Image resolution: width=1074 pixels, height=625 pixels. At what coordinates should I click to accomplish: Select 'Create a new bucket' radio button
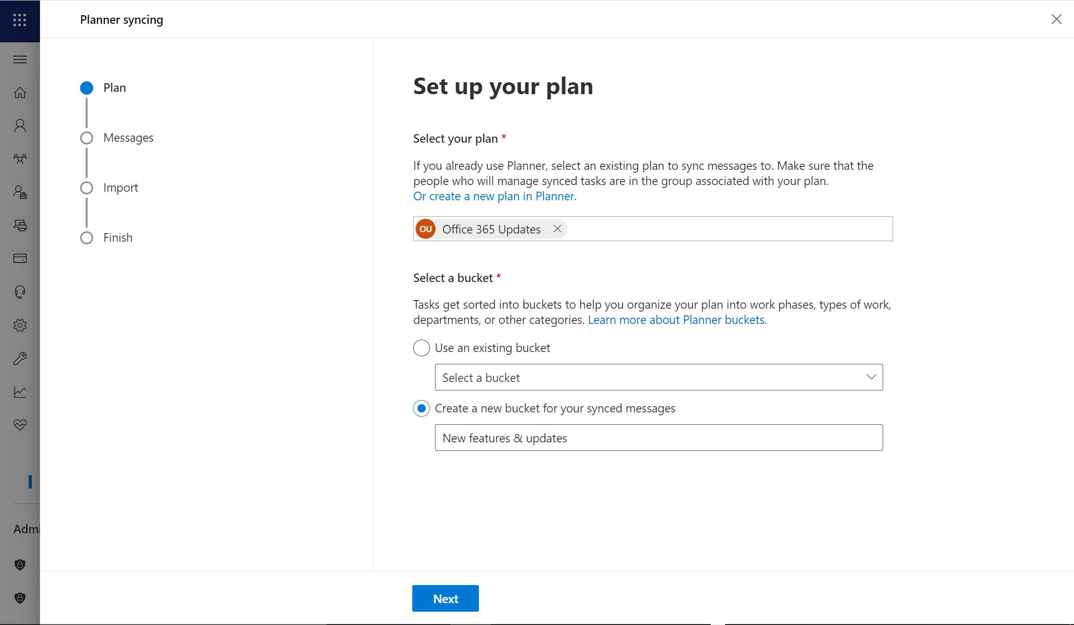click(x=421, y=409)
